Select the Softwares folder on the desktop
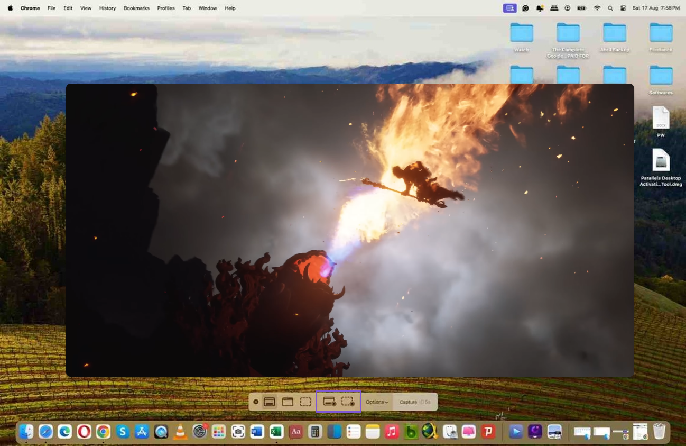Viewport: 686px width, 446px height. (661, 80)
